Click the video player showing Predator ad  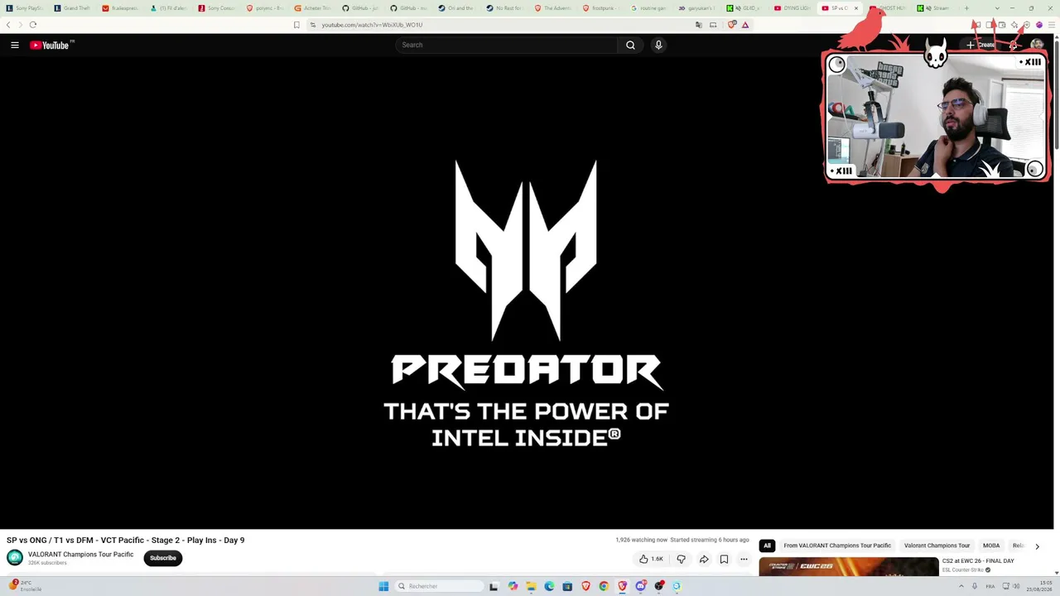tap(526, 294)
